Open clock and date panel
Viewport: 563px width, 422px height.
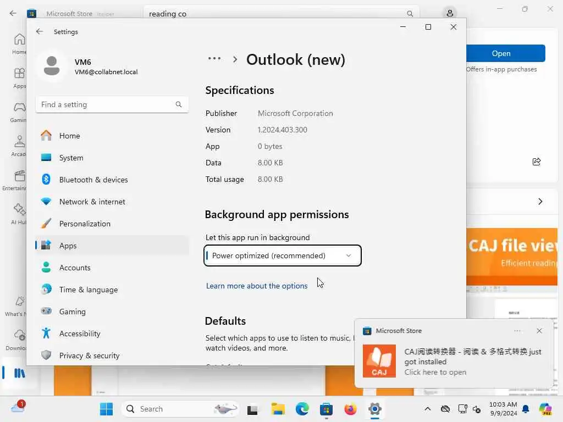pyautogui.click(x=503, y=409)
